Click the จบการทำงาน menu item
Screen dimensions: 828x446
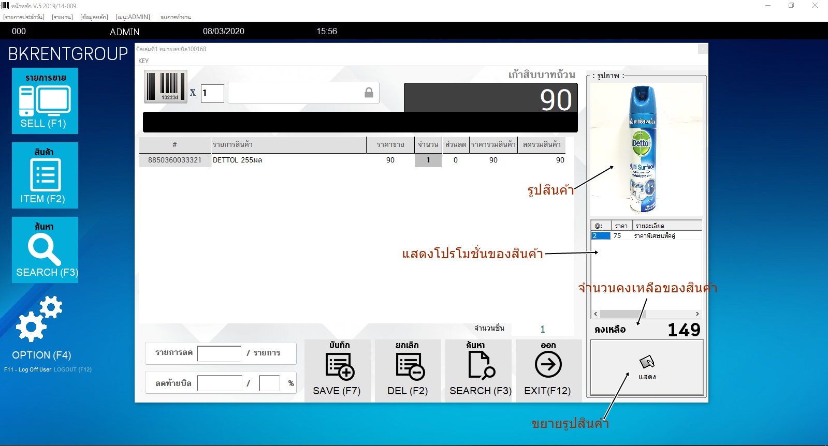point(176,17)
